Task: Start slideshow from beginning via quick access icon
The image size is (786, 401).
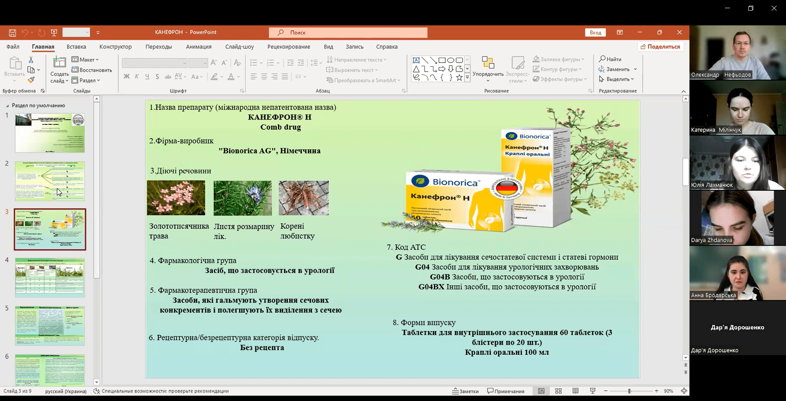Action: pos(54,33)
